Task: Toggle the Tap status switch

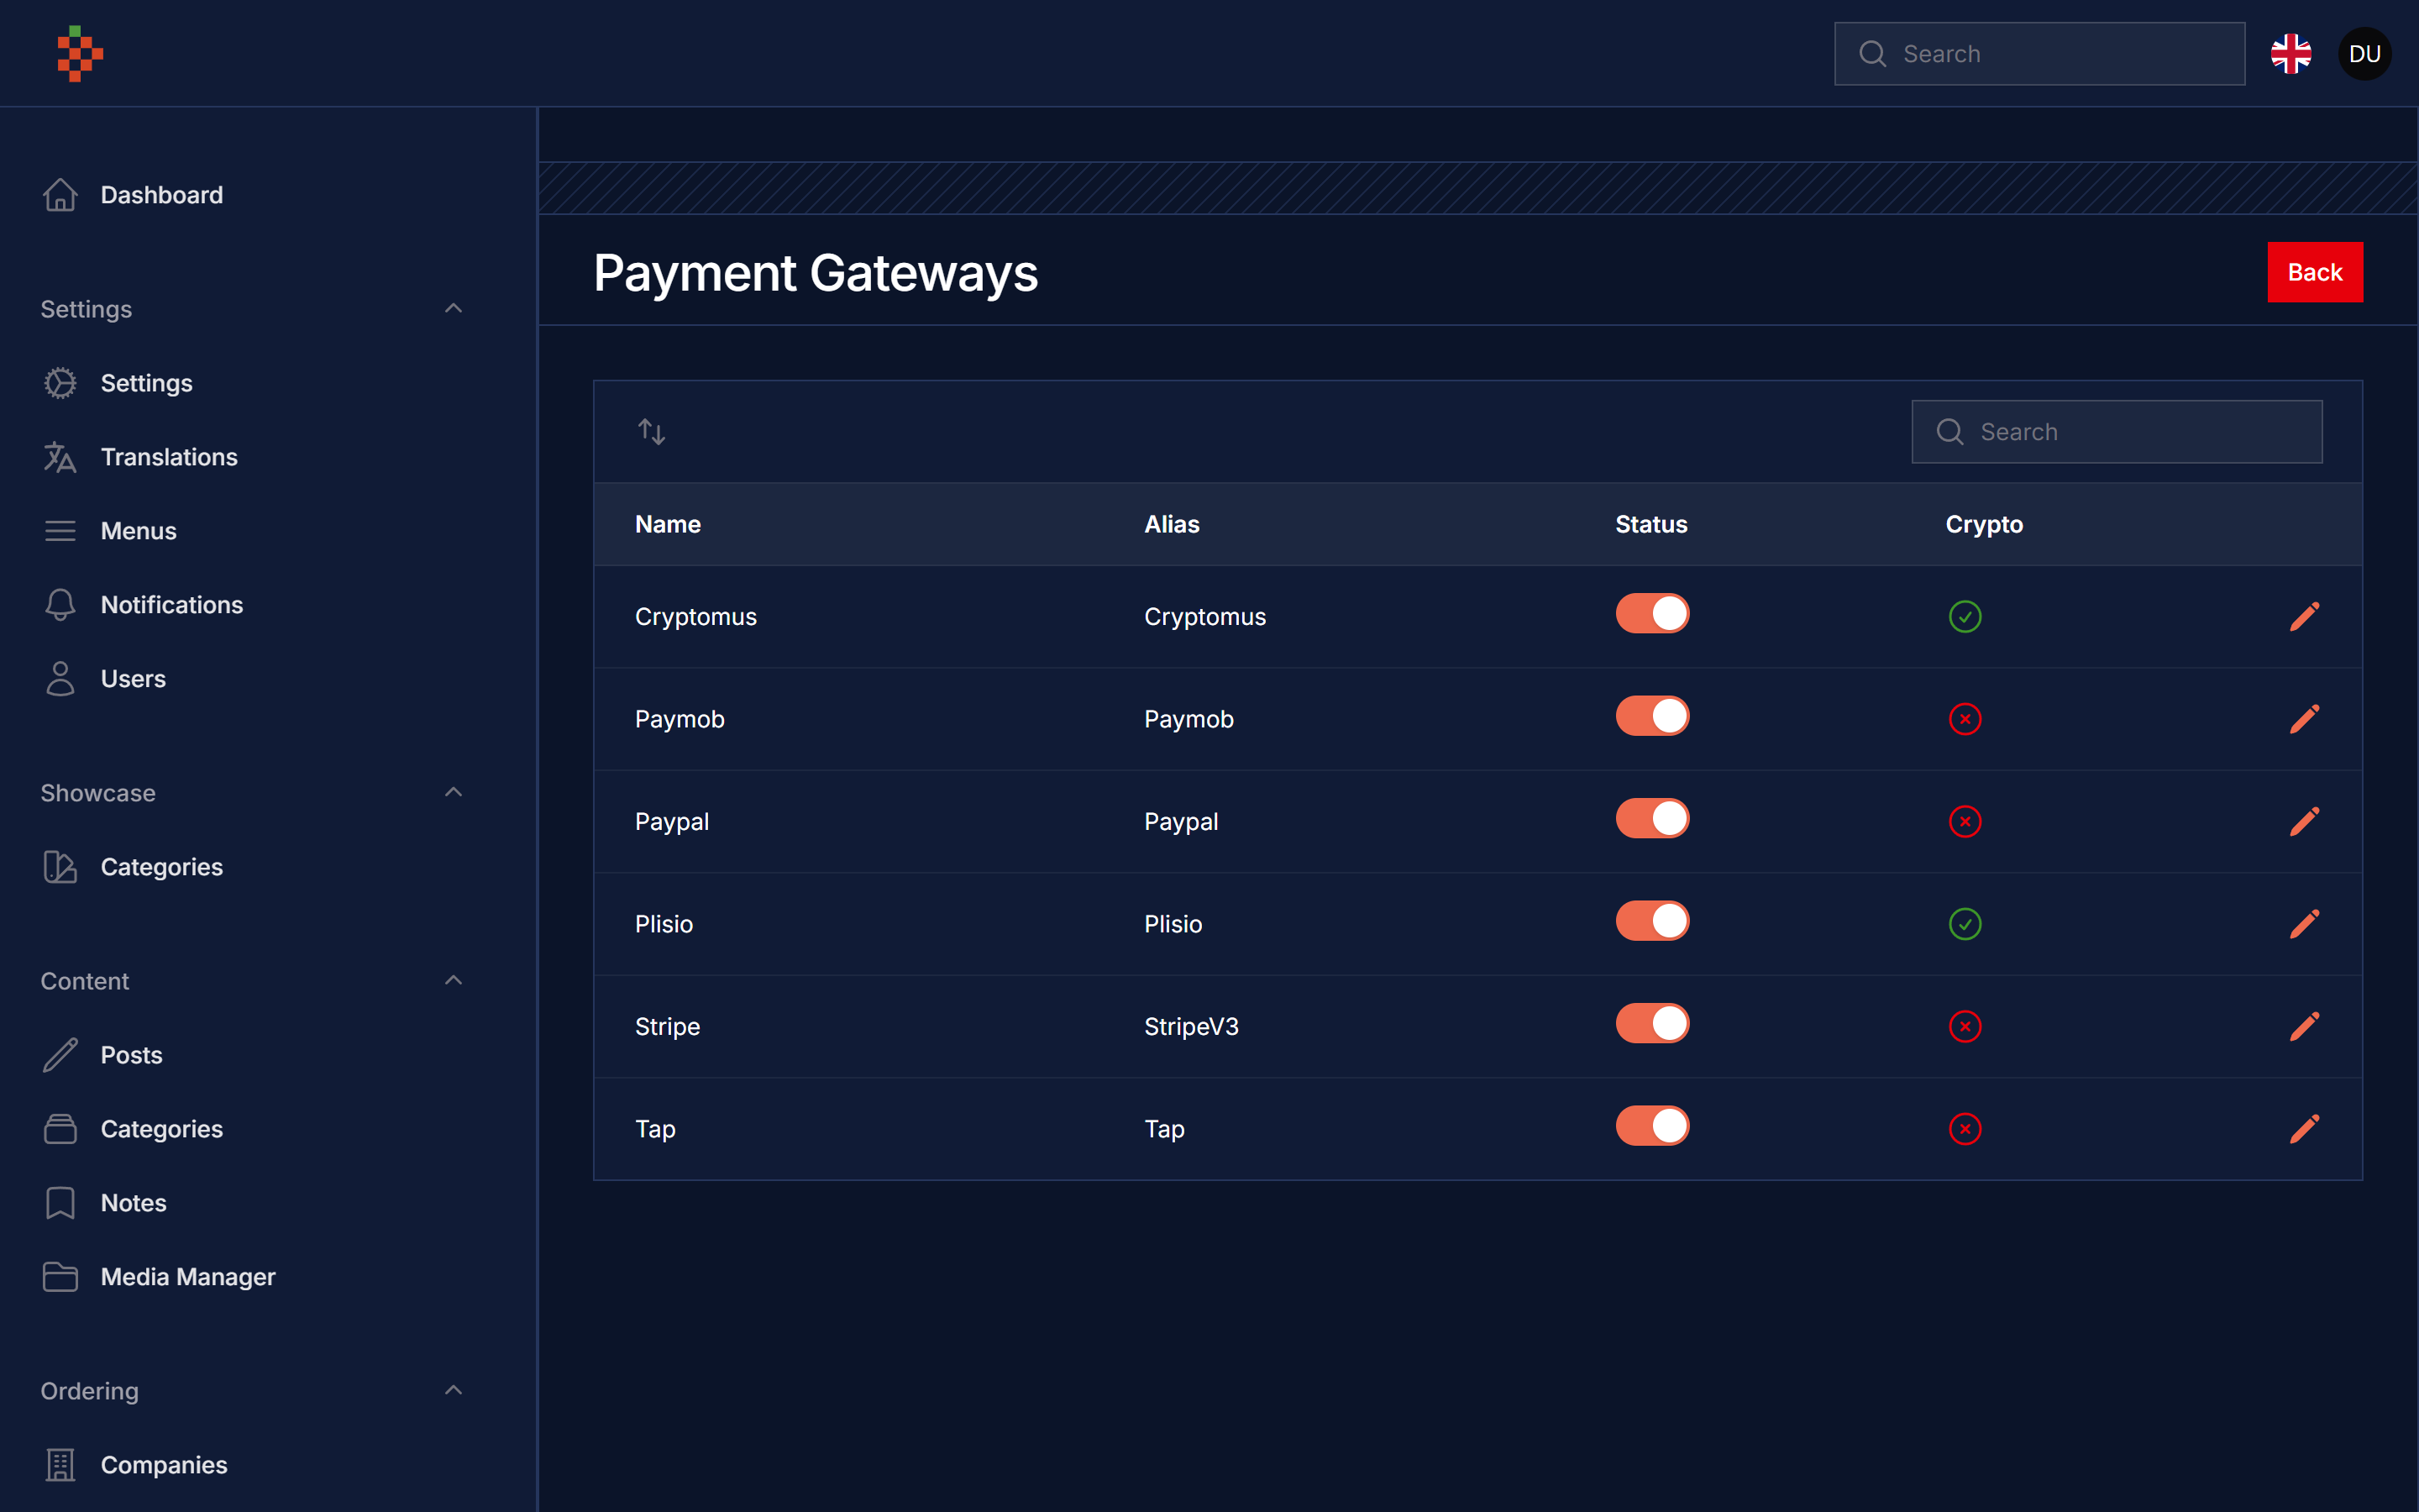Action: [1652, 1126]
